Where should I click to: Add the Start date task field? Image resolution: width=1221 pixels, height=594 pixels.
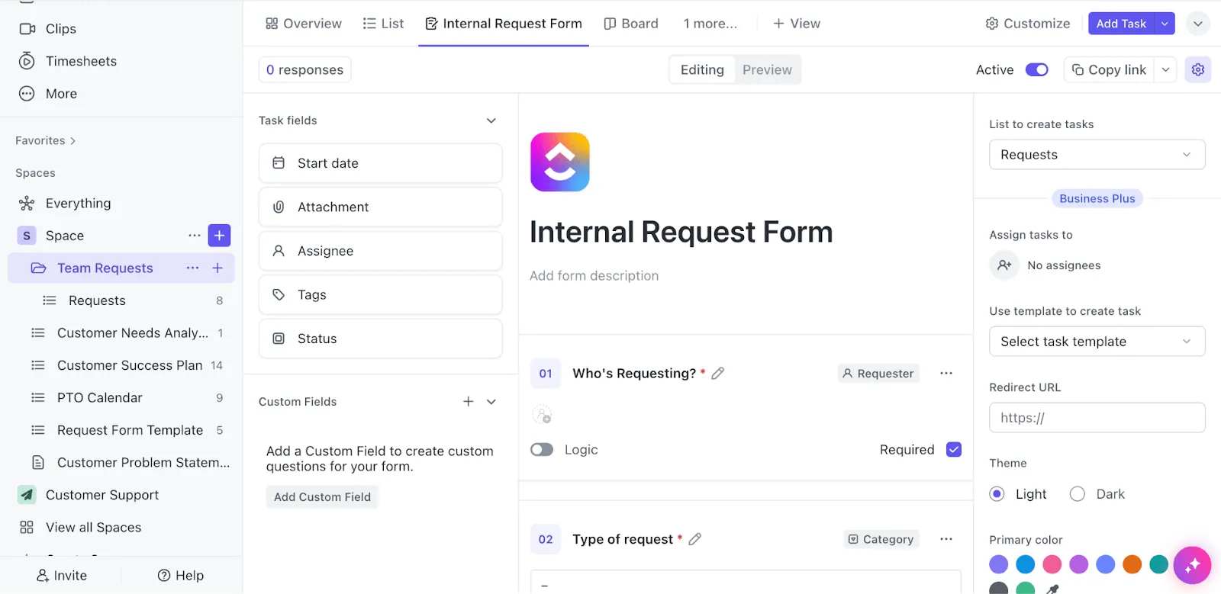[x=380, y=163]
